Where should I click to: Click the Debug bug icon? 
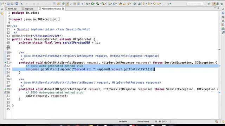tap(87, 4)
